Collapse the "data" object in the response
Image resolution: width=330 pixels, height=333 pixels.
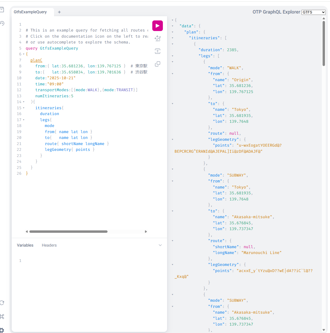point(172,26)
